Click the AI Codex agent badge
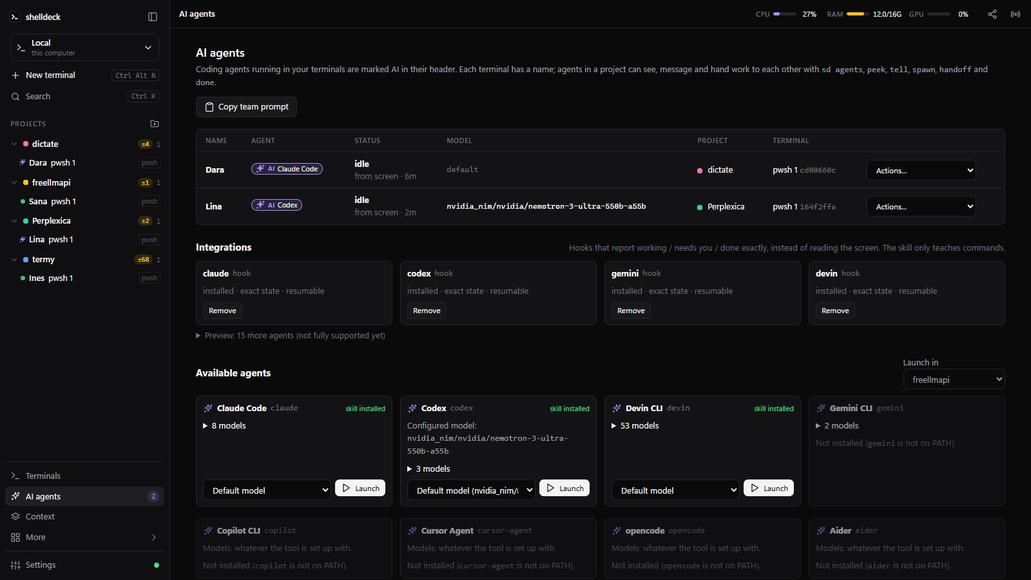This screenshot has height=580, width=1031. click(276, 205)
